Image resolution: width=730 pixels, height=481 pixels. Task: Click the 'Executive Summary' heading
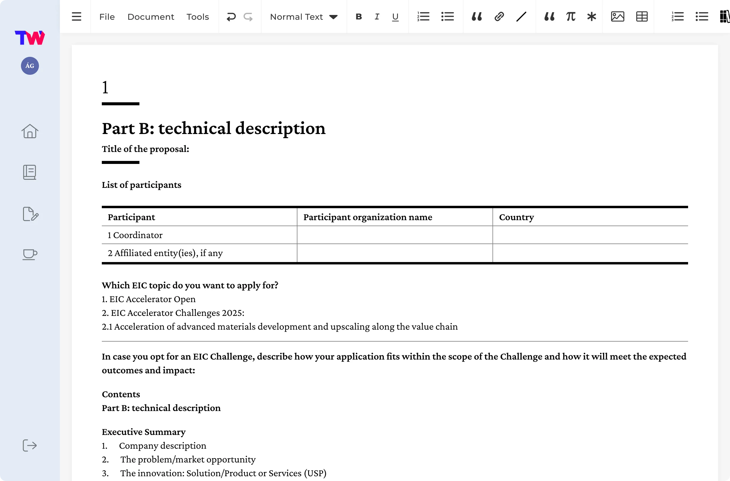click(x=144, y=432)
